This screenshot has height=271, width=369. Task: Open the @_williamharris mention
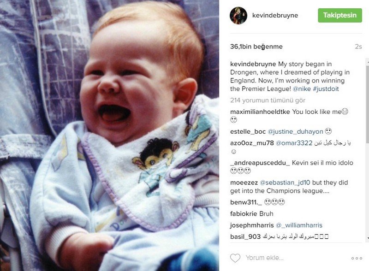pos(299,225)
